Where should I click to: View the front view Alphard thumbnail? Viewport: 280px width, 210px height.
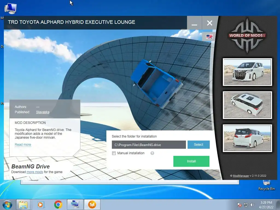247,72
